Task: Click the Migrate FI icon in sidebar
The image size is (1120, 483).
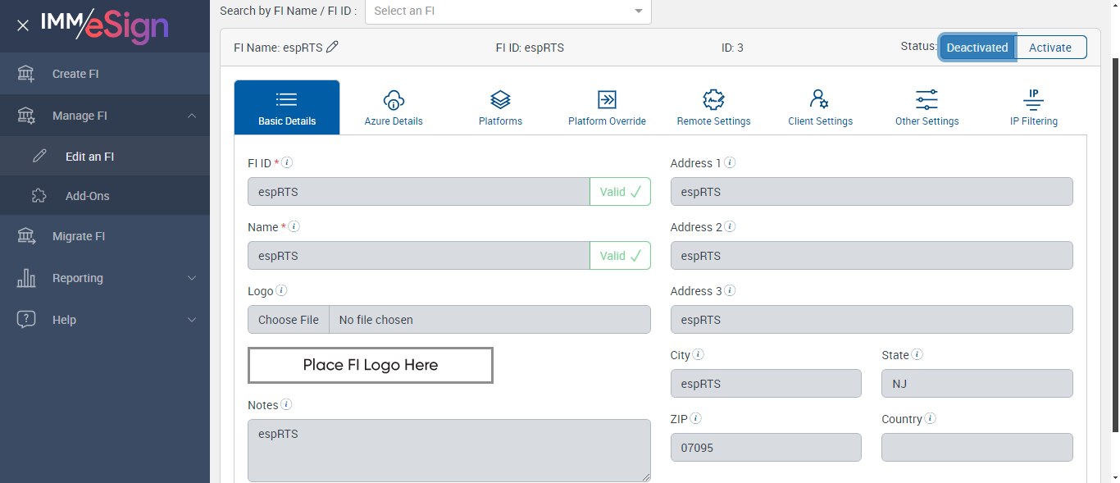Action: [26, 236]
